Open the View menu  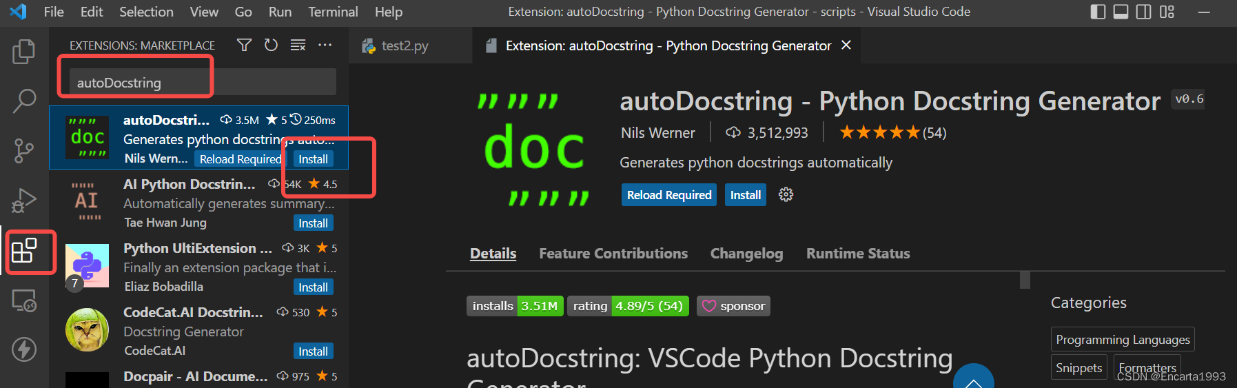point(204,12)
